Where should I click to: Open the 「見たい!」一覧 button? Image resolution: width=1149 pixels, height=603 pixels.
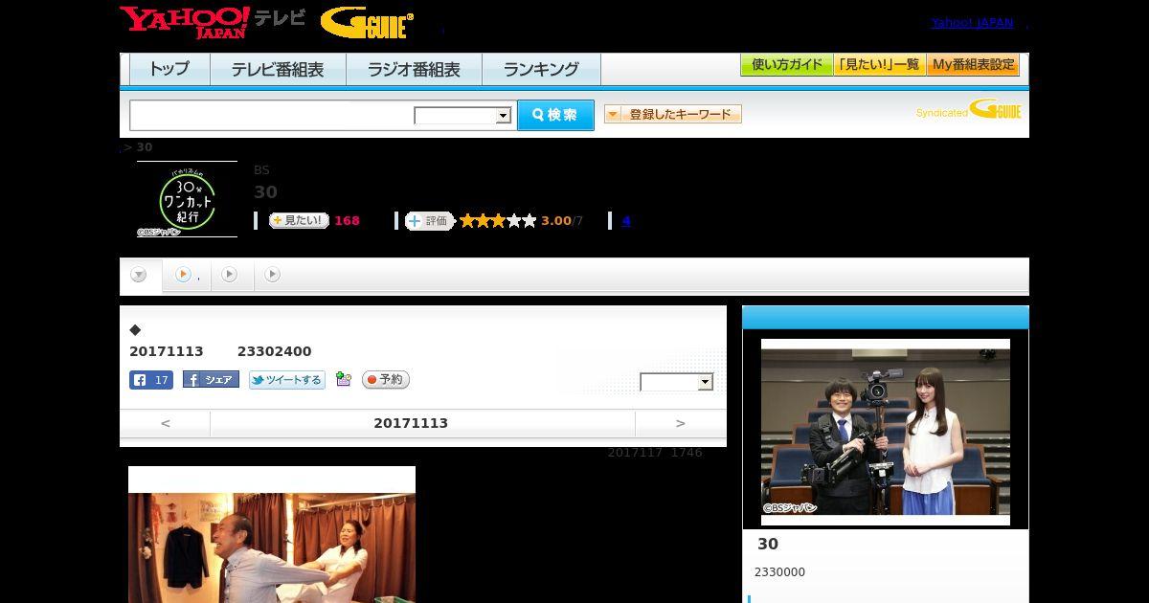[x=879, y=65]
